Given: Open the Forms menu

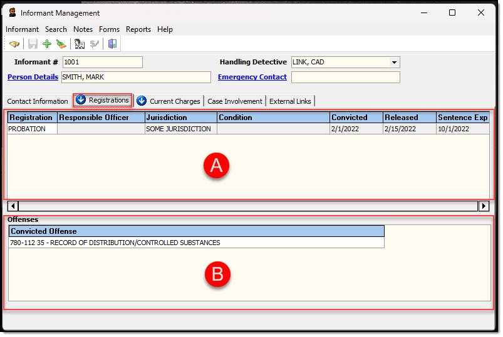Looking at the screenshot, I should pyautogui.click(x=109, y=29).
